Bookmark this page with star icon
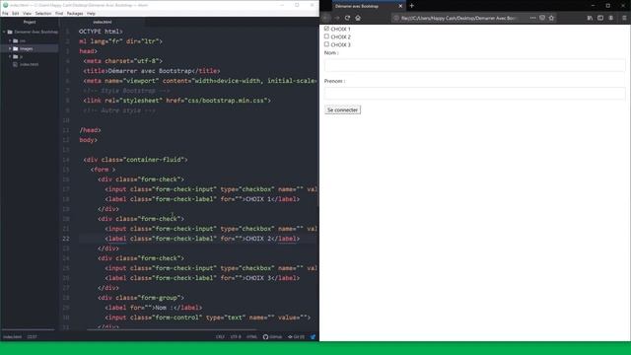The width and height of the screenshot is (631, 355). click(x=551, y=18)
